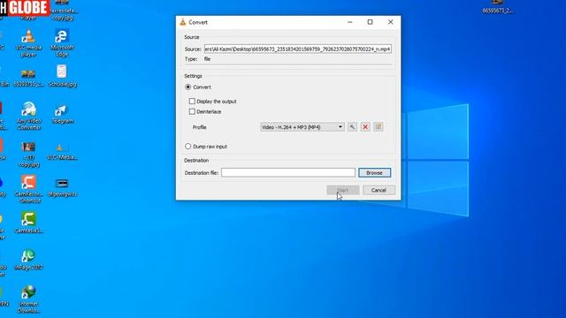Select the Dump raw input option

(187, 147)
